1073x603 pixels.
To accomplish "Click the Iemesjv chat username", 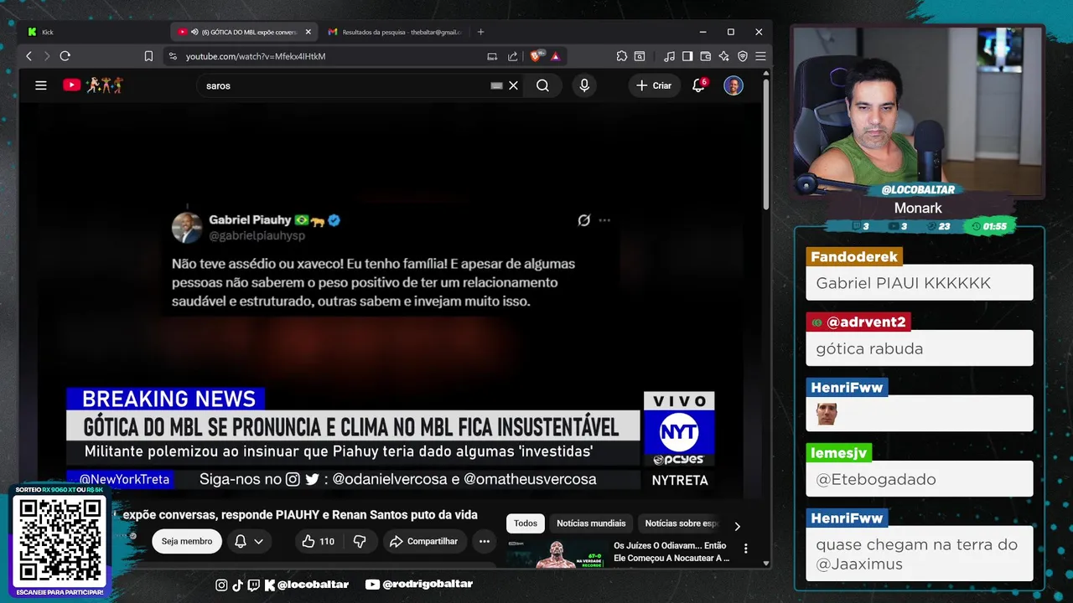I will coord(839,453).
